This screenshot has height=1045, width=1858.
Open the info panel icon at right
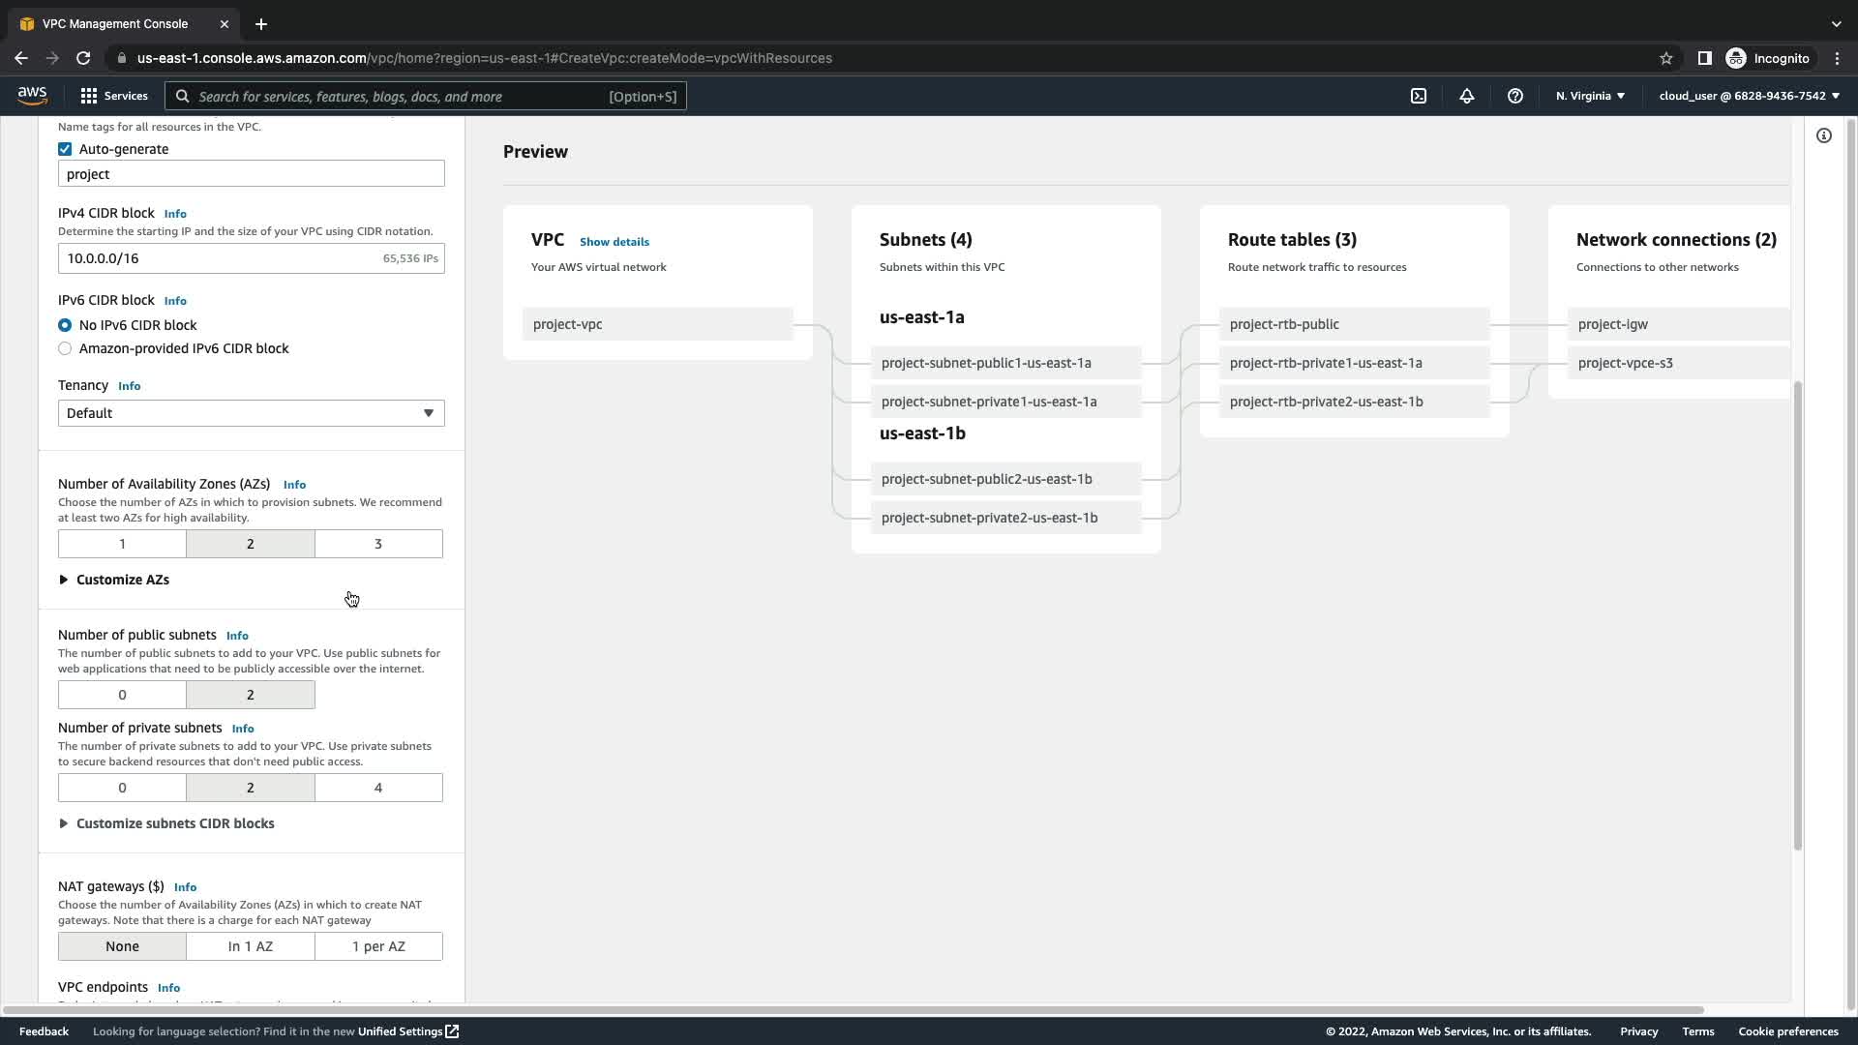1824,135
